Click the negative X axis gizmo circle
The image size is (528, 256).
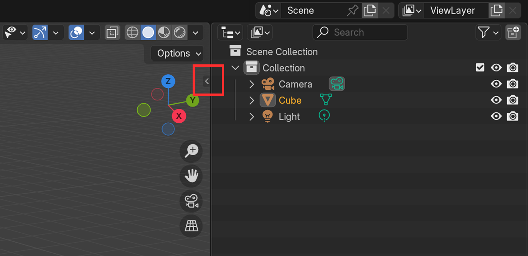157,94
